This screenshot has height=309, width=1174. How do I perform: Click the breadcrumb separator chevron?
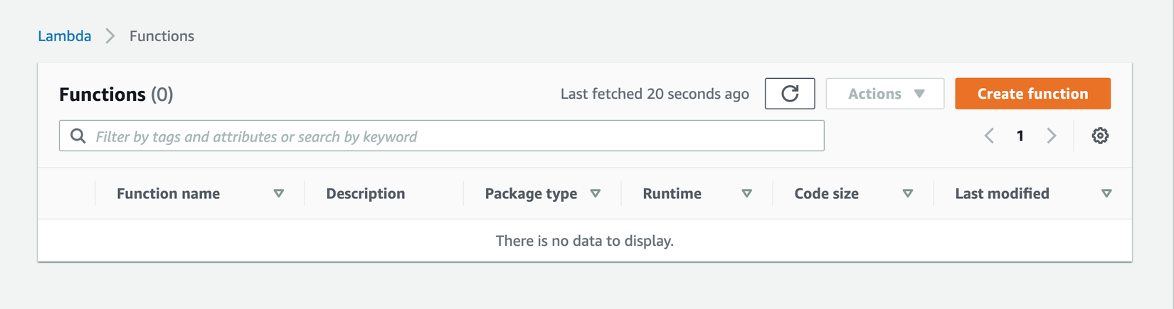pyautogui.click(x=110, y=36)
